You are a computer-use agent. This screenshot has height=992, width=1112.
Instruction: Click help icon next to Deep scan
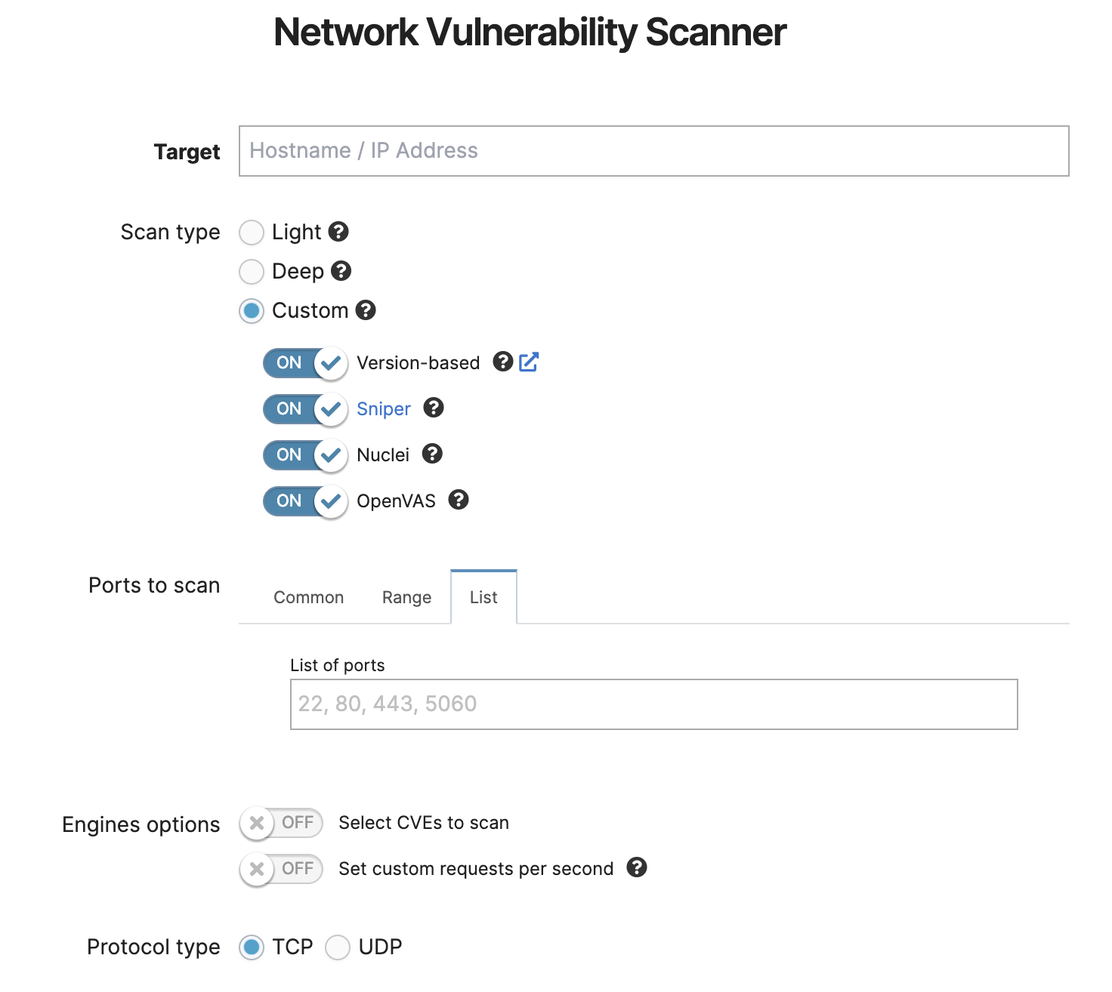(341, 271)
